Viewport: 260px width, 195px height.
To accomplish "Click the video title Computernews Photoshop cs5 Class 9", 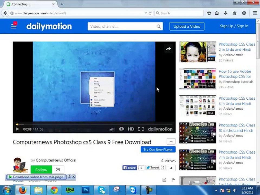I will [82, 142].
